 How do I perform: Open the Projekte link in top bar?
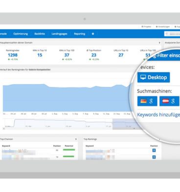click(146, 26)
